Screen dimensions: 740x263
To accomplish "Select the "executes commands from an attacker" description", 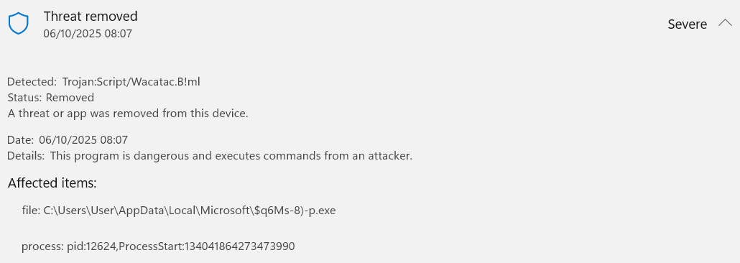I will coord(231,155).
